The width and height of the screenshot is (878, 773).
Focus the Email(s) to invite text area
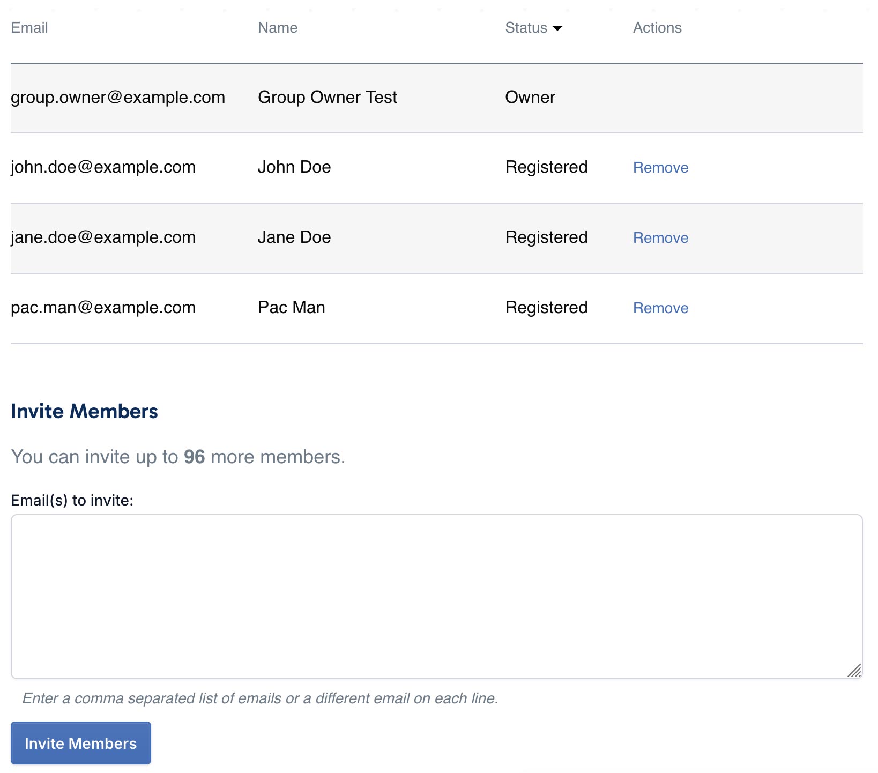pyautogui.click(x=436, y=596)
